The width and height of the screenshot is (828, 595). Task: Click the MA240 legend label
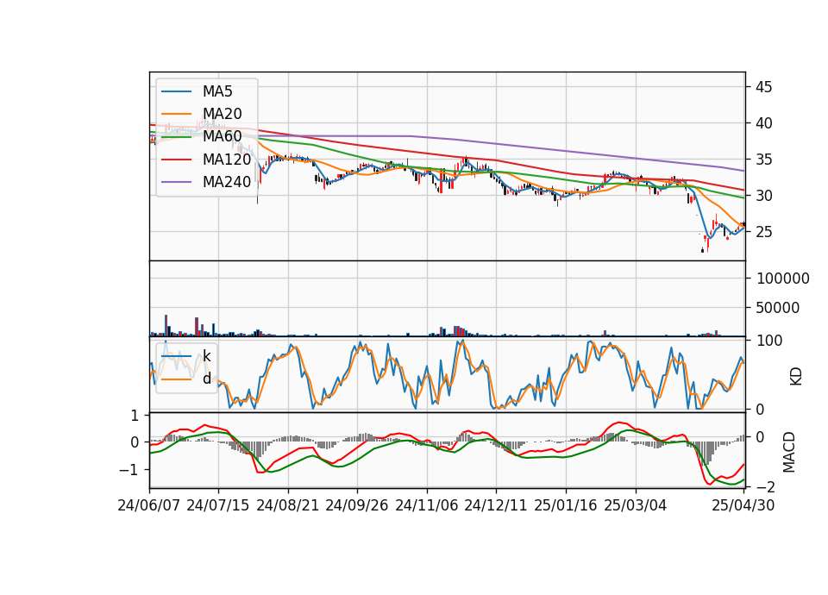pos(227,182)
